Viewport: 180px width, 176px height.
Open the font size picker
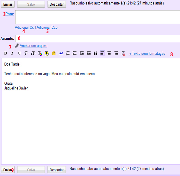pos(33,53)
